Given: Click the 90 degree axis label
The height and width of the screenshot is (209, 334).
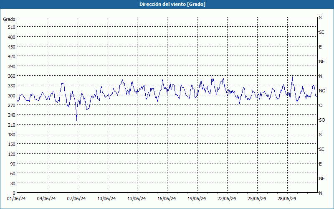Looking at the screenshot, I should tap(13, 164).
